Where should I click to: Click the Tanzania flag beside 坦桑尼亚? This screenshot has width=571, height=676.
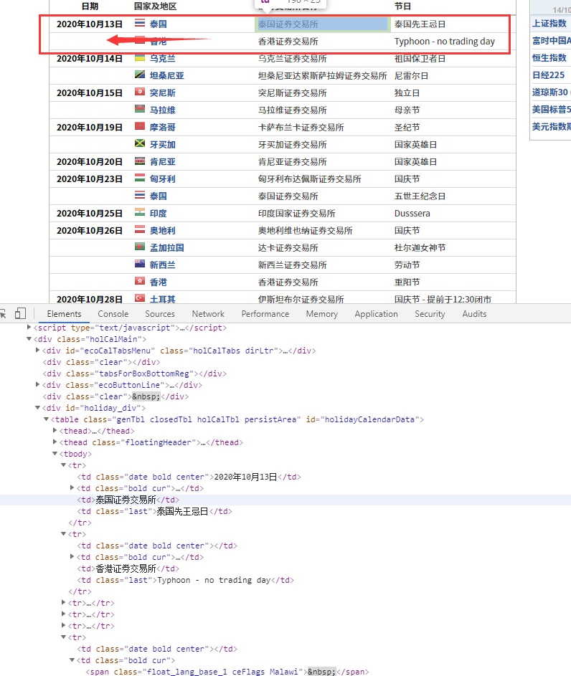coord(140,75)
